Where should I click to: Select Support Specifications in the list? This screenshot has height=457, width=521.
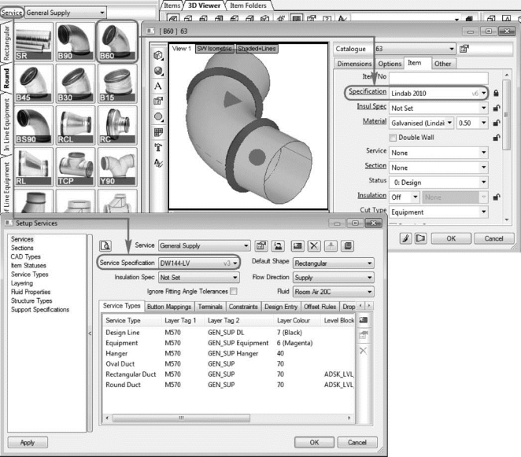40,310
